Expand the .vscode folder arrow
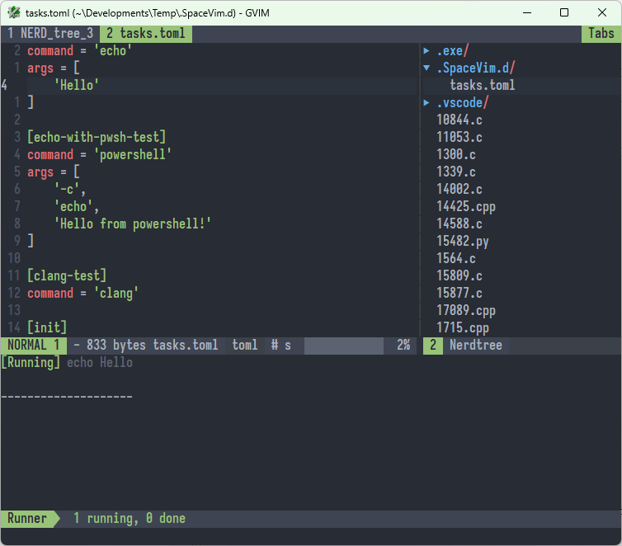This screenshot has width=622, height=546. pos(426,103)
